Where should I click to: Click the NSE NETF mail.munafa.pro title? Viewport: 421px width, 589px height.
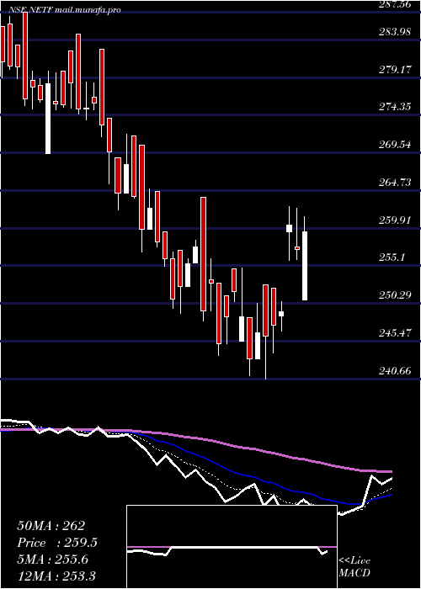click(x=65, y=10)
